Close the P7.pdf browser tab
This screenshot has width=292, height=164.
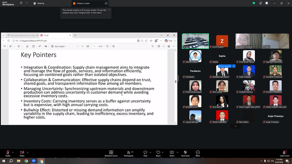[70, 35]
